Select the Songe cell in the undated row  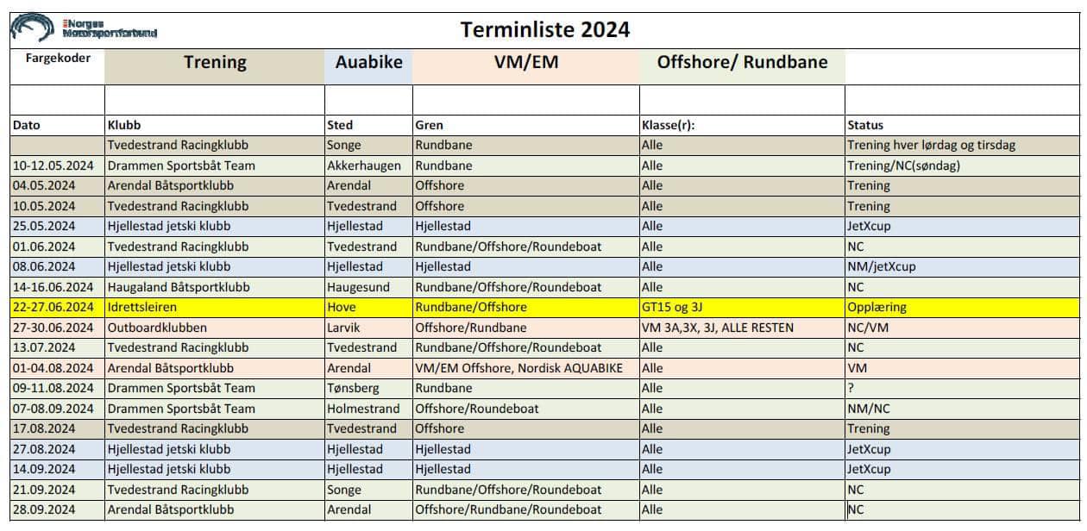point(368,145)
